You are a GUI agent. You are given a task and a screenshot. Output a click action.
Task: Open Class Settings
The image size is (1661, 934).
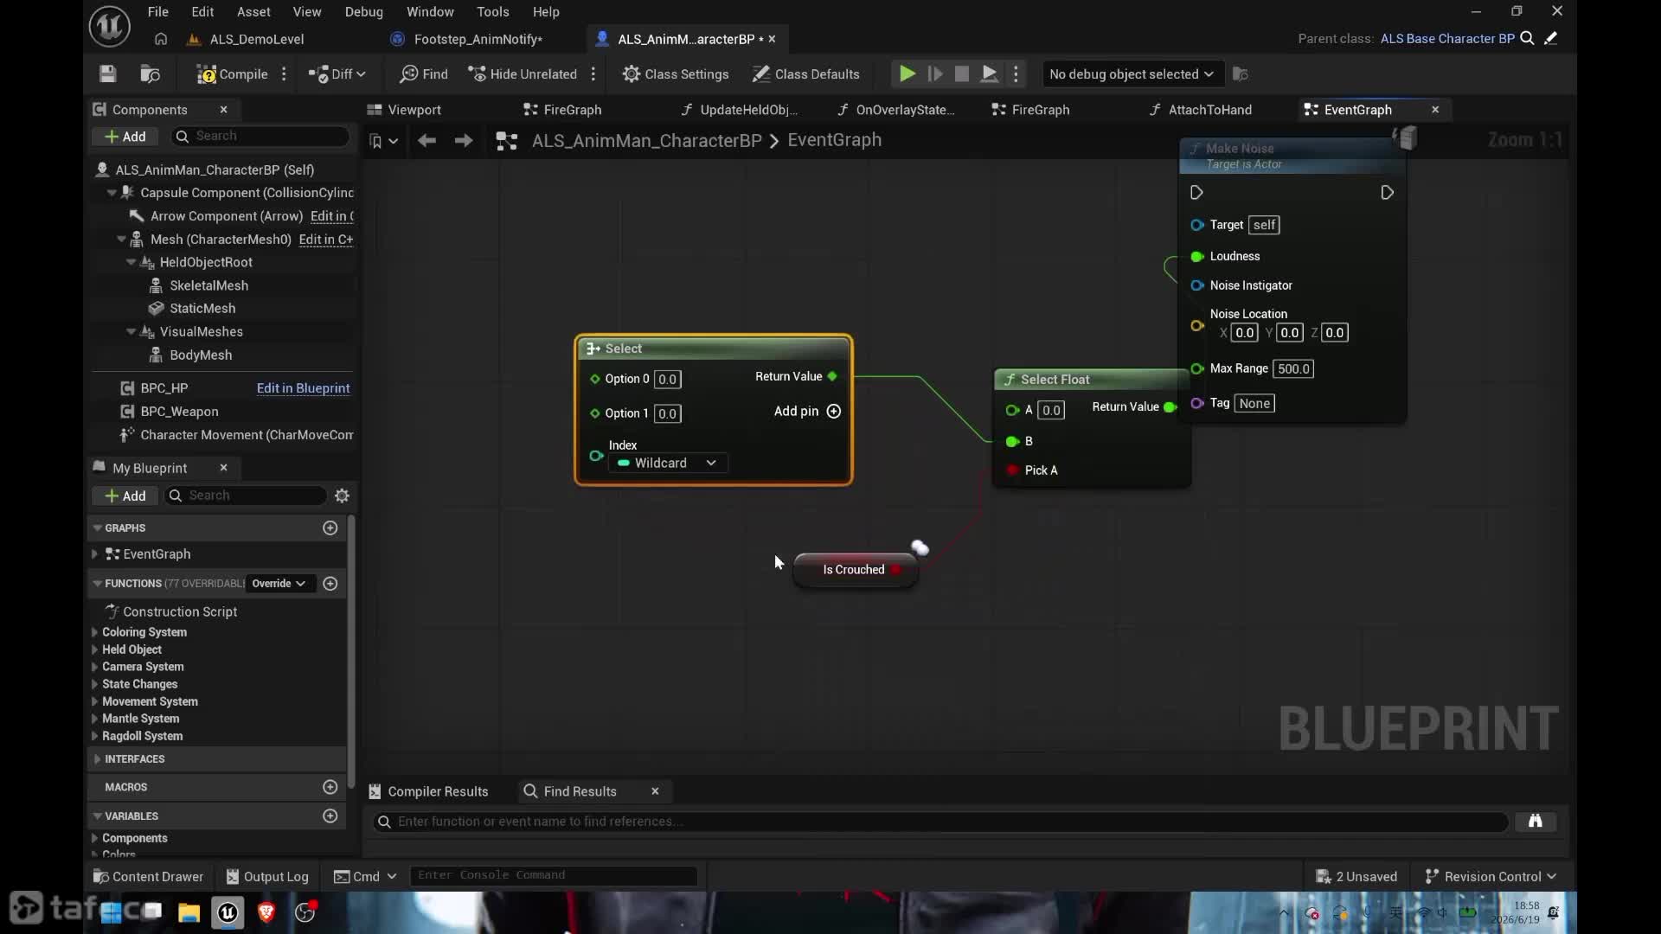pos(676,74)
